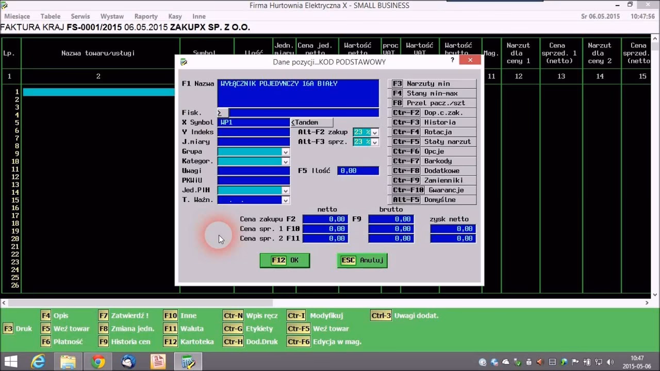Screen dimensions: 660x371
Task: Open the Kategor. dropdown list
Action: pyautogui.click(x=285, y=161)
